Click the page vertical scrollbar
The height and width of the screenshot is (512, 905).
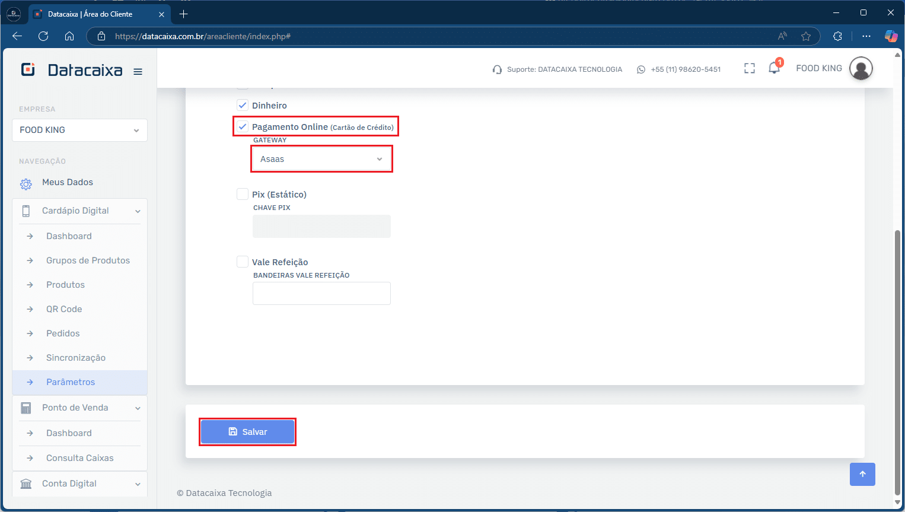(x=898, y=356)
